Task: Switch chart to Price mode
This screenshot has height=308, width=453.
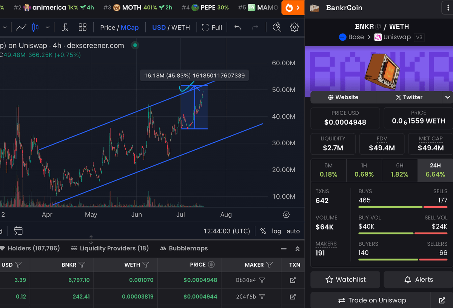Action: tap(108, 27)
